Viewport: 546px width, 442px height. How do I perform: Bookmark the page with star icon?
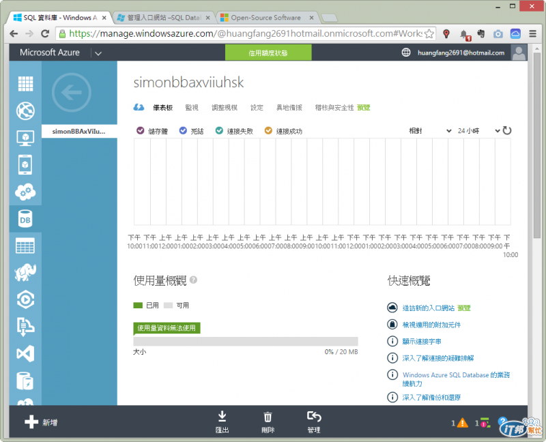tap(429, 33)
